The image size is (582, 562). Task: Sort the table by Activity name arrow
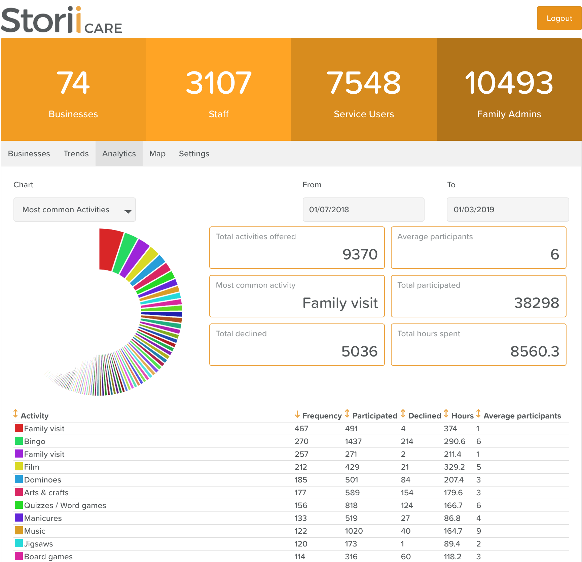pyautogui.click(x=15, y=413)
